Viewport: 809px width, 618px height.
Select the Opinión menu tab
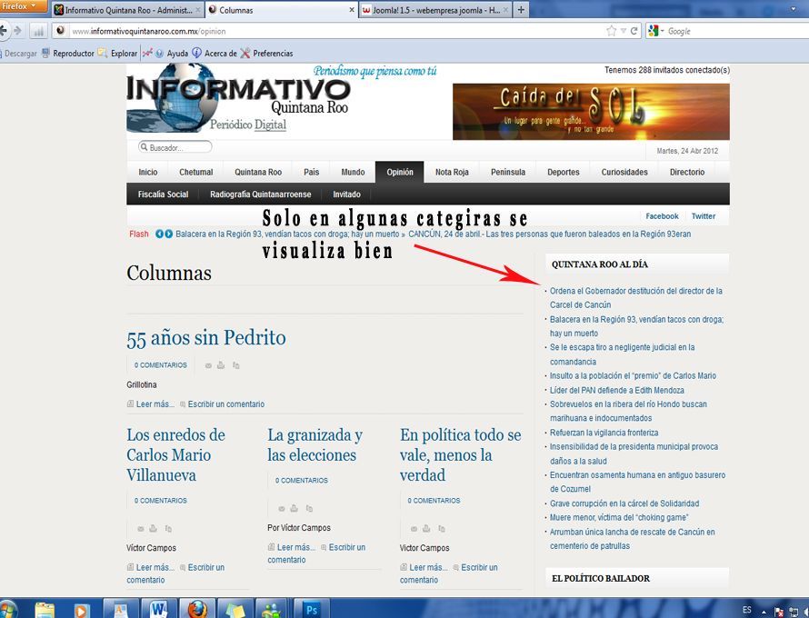[400, 172]
